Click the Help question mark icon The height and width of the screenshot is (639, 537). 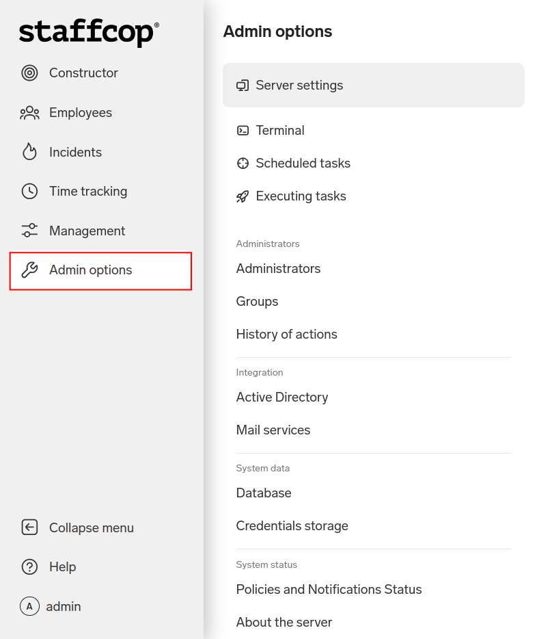(x=29, y=567)
